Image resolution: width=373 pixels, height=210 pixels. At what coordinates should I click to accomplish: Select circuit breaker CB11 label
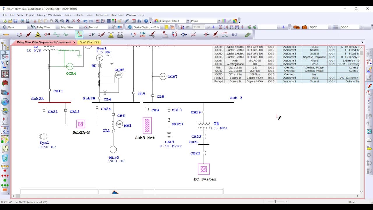pyautogui.click(x=58, y=91)
